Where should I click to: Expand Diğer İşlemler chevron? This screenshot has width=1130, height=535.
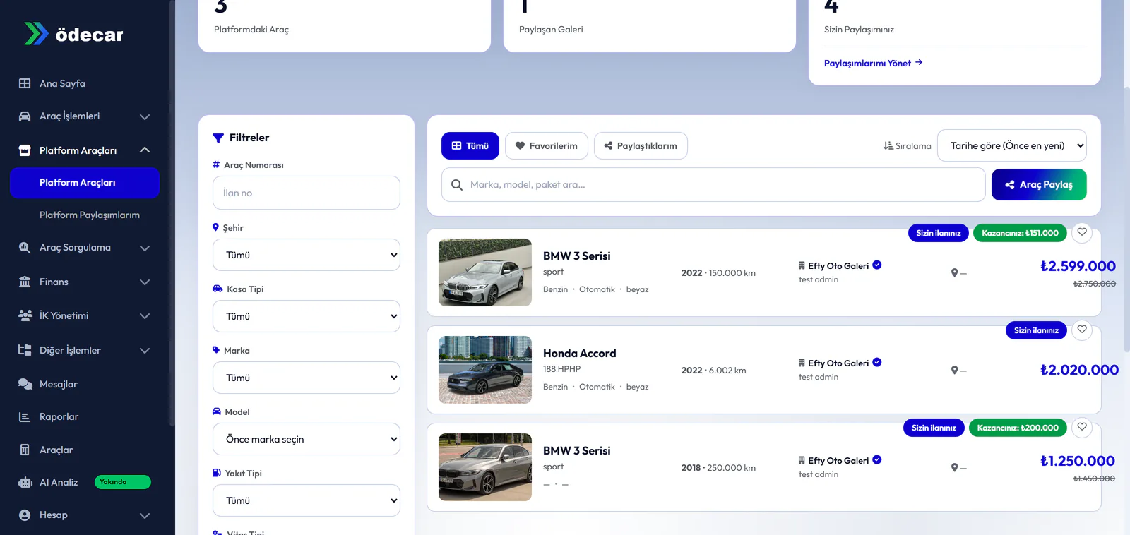coord(145,351)
